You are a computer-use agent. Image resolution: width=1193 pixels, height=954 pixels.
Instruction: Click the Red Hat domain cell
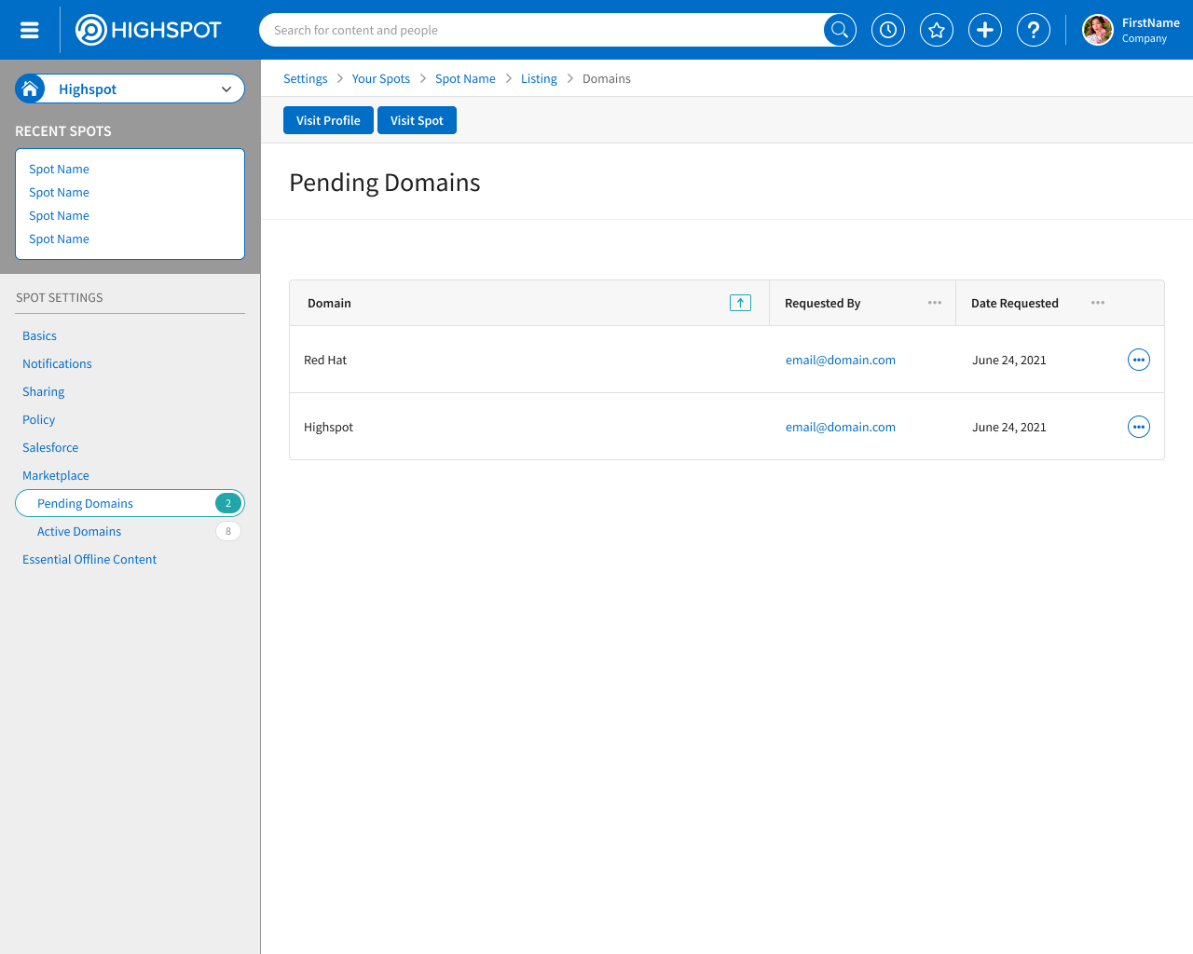pyautogui.click(x=325, y=360)
